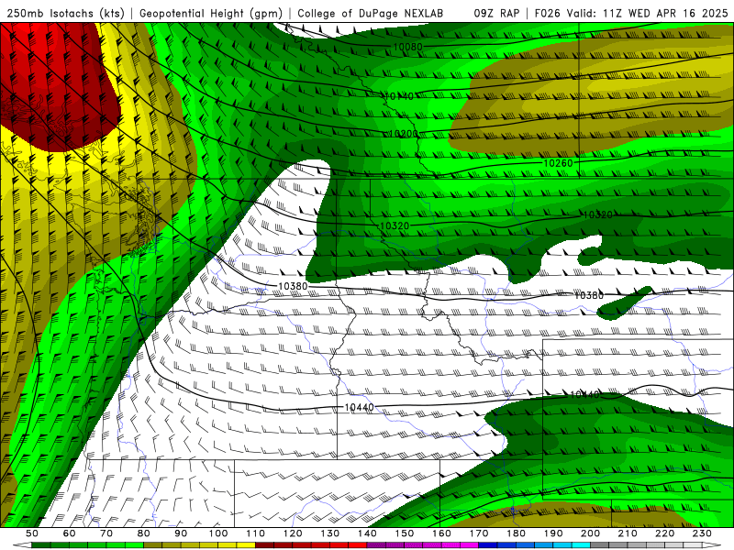Select the darkest gray swatch starting at 200
This screenshot has width=734, height=550.
600,545
